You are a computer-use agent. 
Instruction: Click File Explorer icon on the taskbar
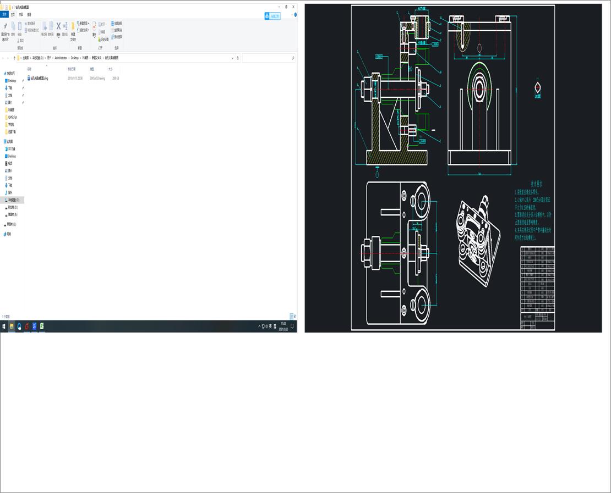click(x=12, y=326)
